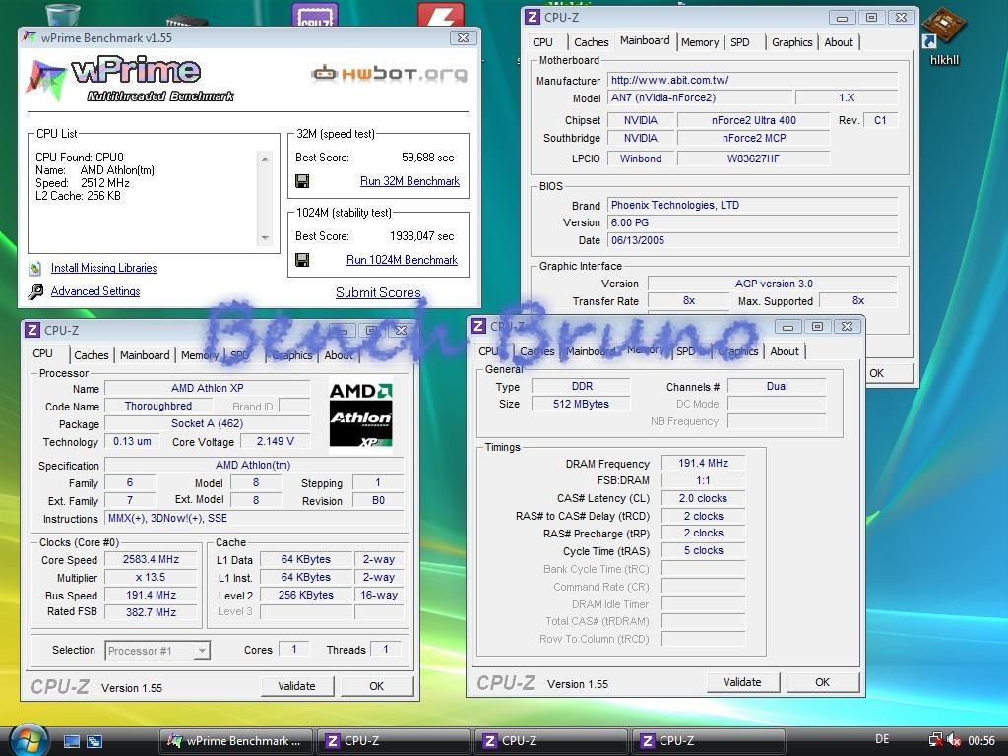This screenshot has width=1008, height=756.
Task: Click the LPCIO value W83627HF
Action: click(x=753, y=158)
